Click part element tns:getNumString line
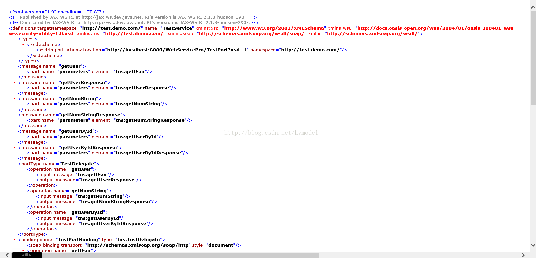This screenshot has height=258, width=536. pos(97,104)
